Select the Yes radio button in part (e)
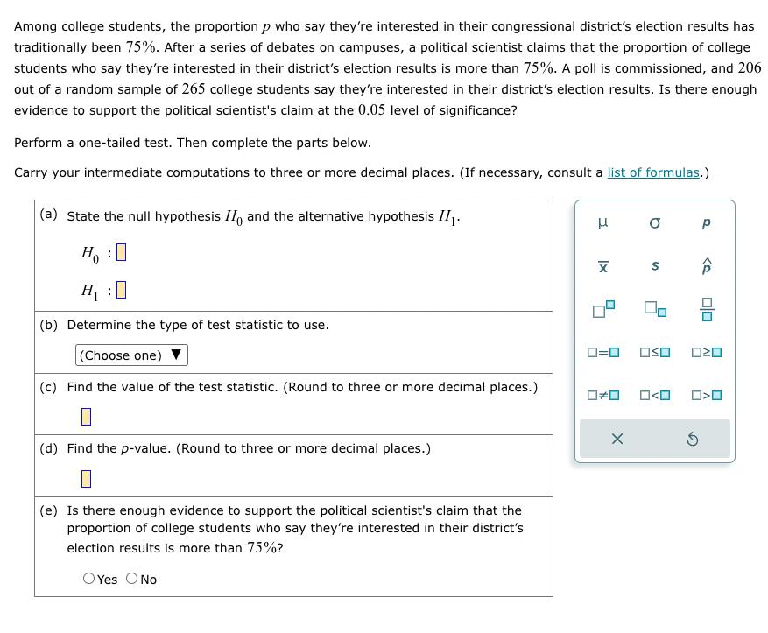Viewport: 768px width, 633px height. (88, 579)
